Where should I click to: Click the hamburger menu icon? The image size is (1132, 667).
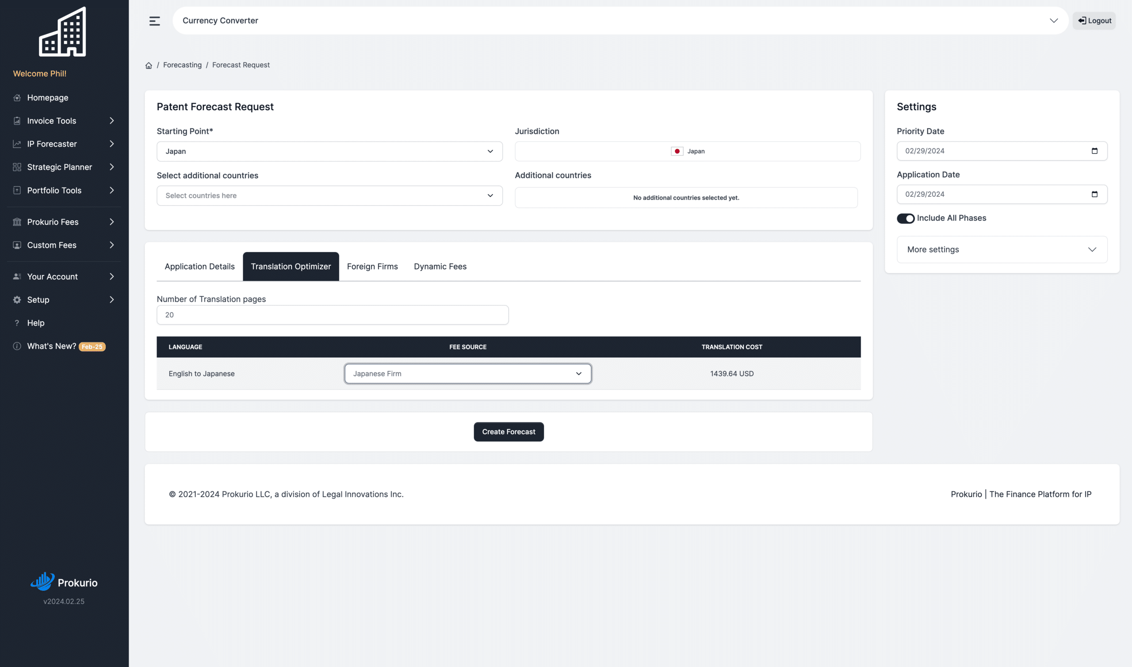(x=154, y=21)
